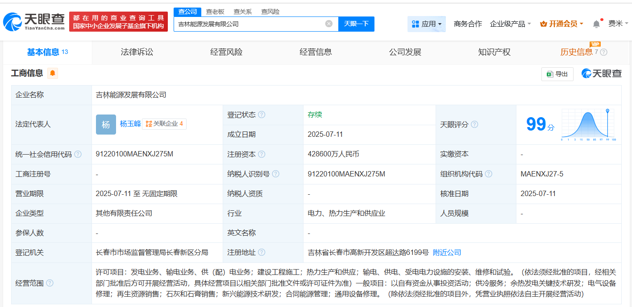Open the 附近公司 link

447,253
